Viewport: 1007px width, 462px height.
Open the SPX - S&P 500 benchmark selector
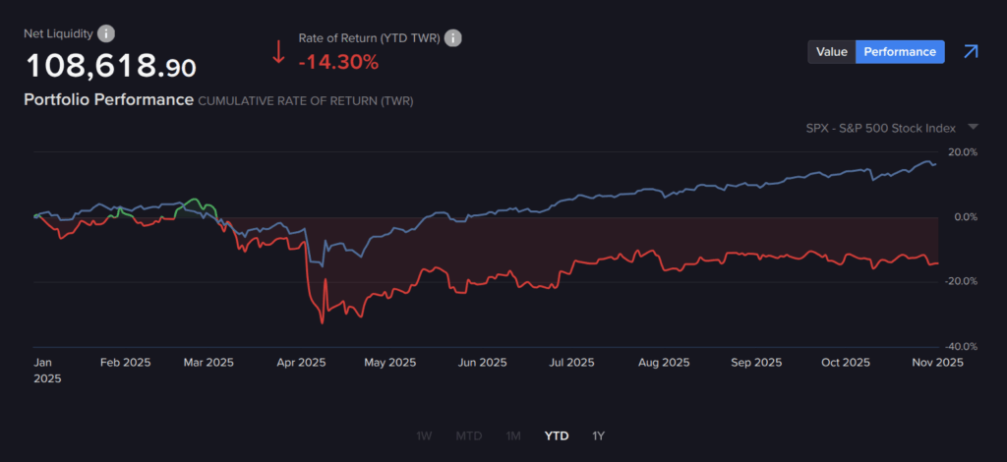coord(881,128)
